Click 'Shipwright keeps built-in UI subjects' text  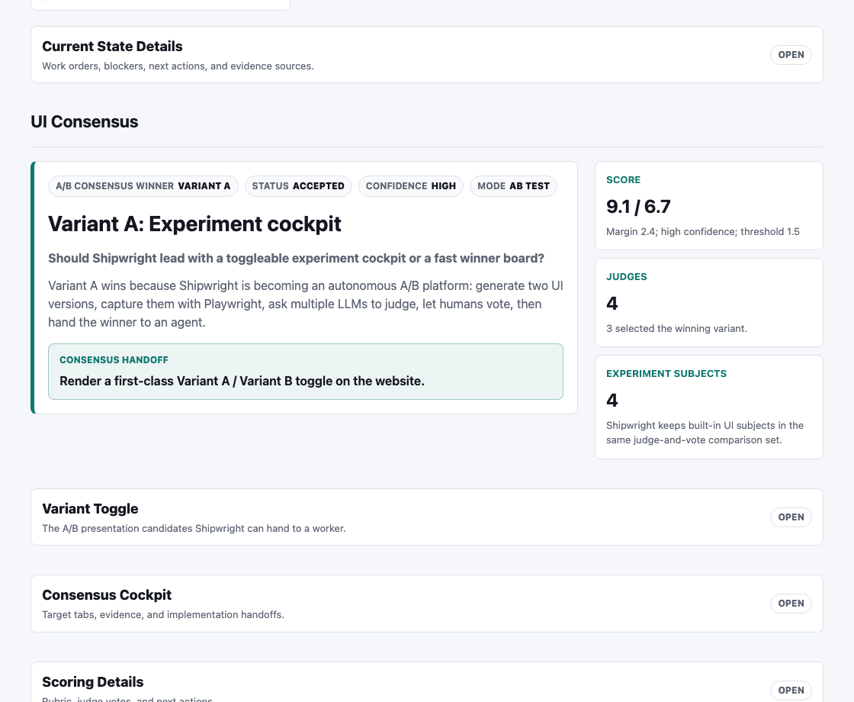tap(705, 433)
